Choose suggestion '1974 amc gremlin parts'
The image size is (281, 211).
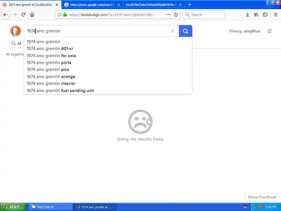[x=108, y=63]
